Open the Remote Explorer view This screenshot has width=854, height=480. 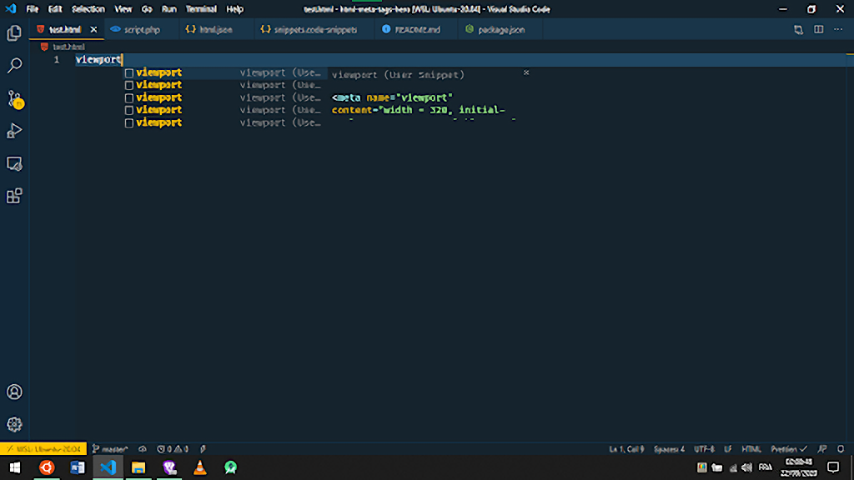click(x=14, y=164)
